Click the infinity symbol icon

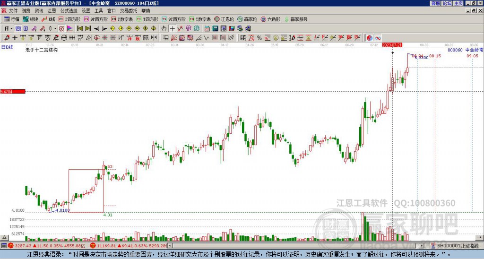[378, 38]
